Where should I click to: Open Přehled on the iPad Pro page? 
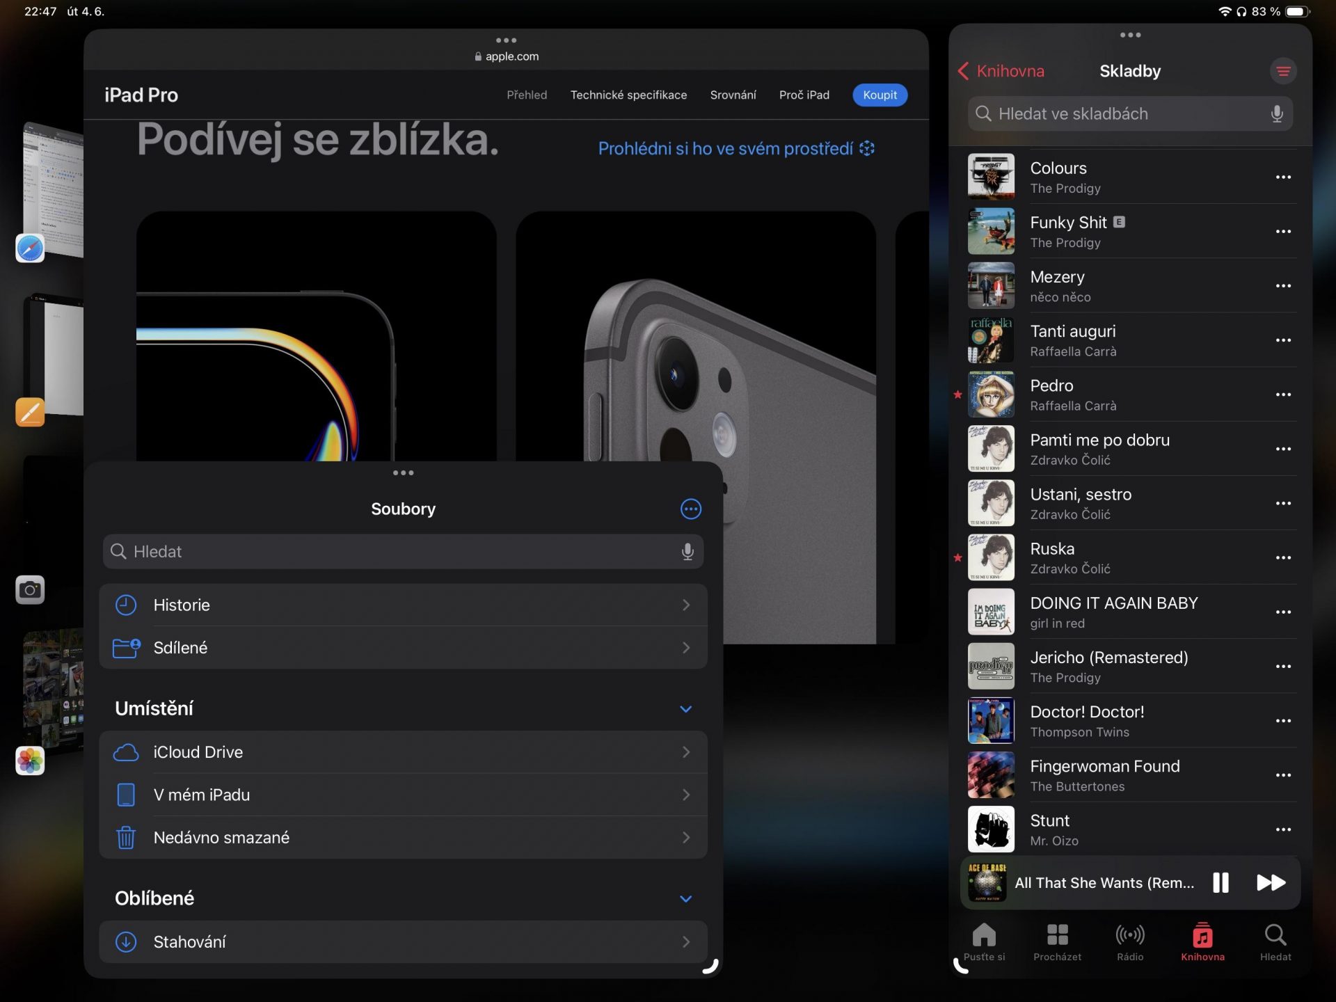[527, 95]
